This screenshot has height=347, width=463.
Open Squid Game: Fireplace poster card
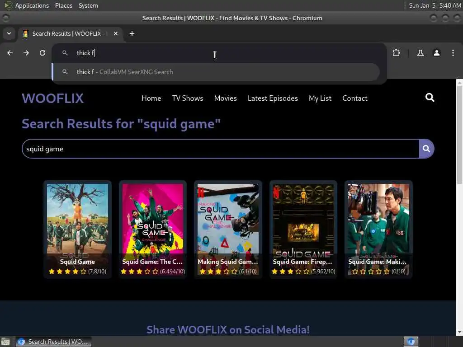point(303,229)
